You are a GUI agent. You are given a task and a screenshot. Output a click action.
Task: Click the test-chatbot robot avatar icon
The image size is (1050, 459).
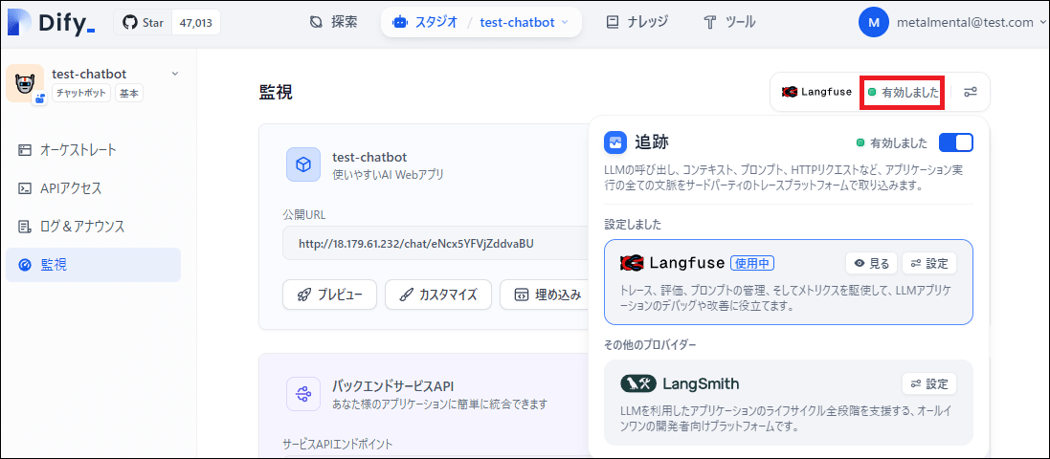(x=24, y=83)
